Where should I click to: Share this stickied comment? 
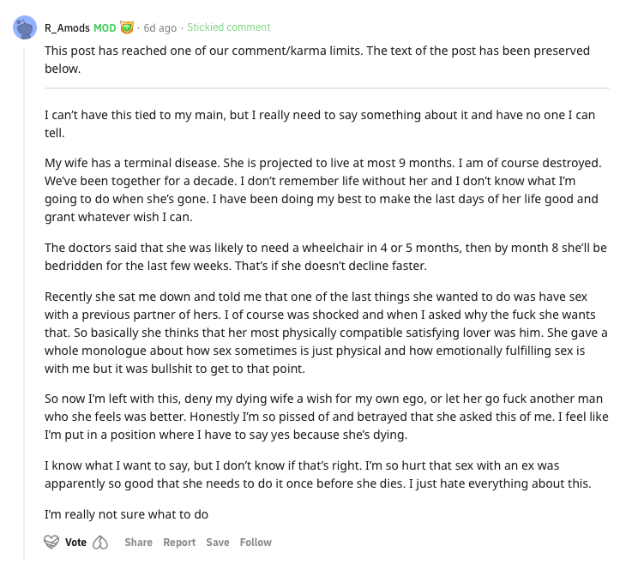tap(139, 542)
